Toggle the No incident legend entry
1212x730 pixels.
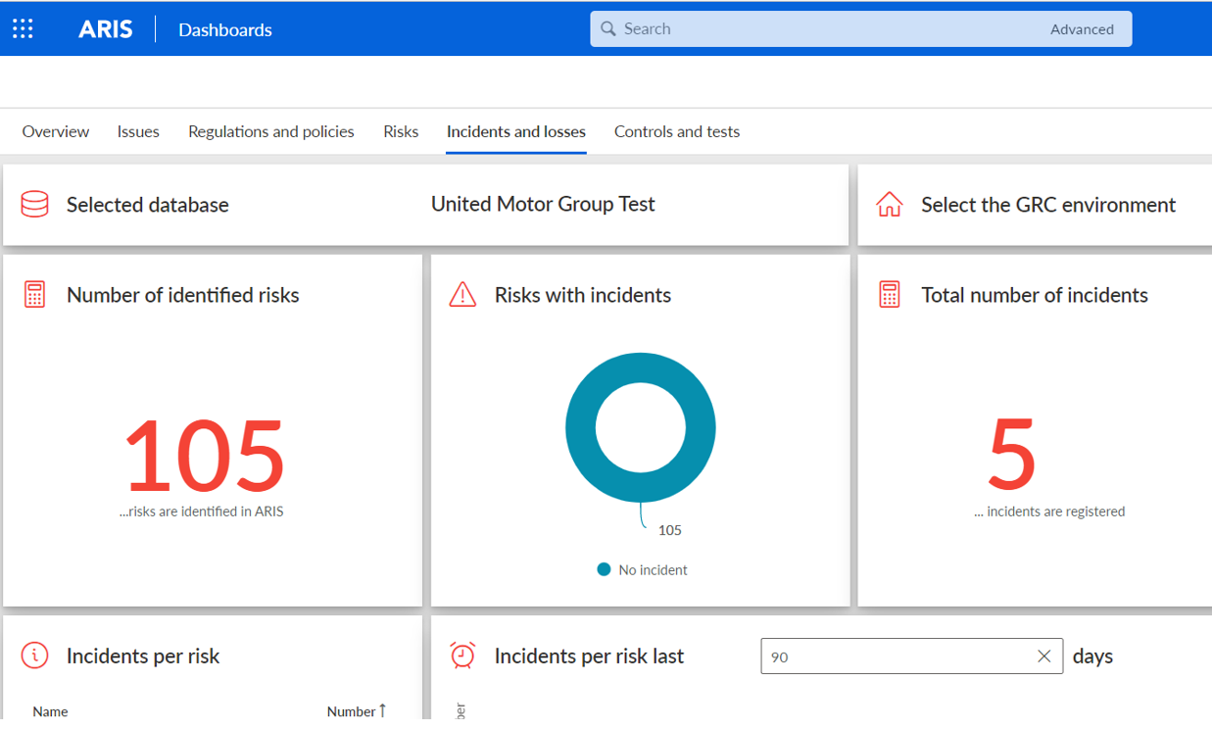(x=642, y=569)
